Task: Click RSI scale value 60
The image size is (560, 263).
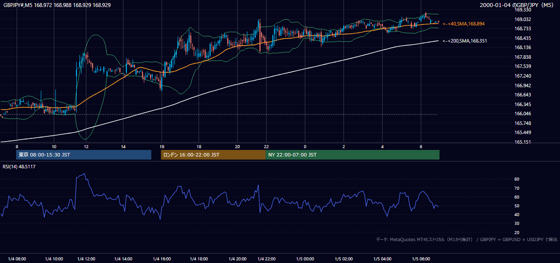Action: click(517, 197)
